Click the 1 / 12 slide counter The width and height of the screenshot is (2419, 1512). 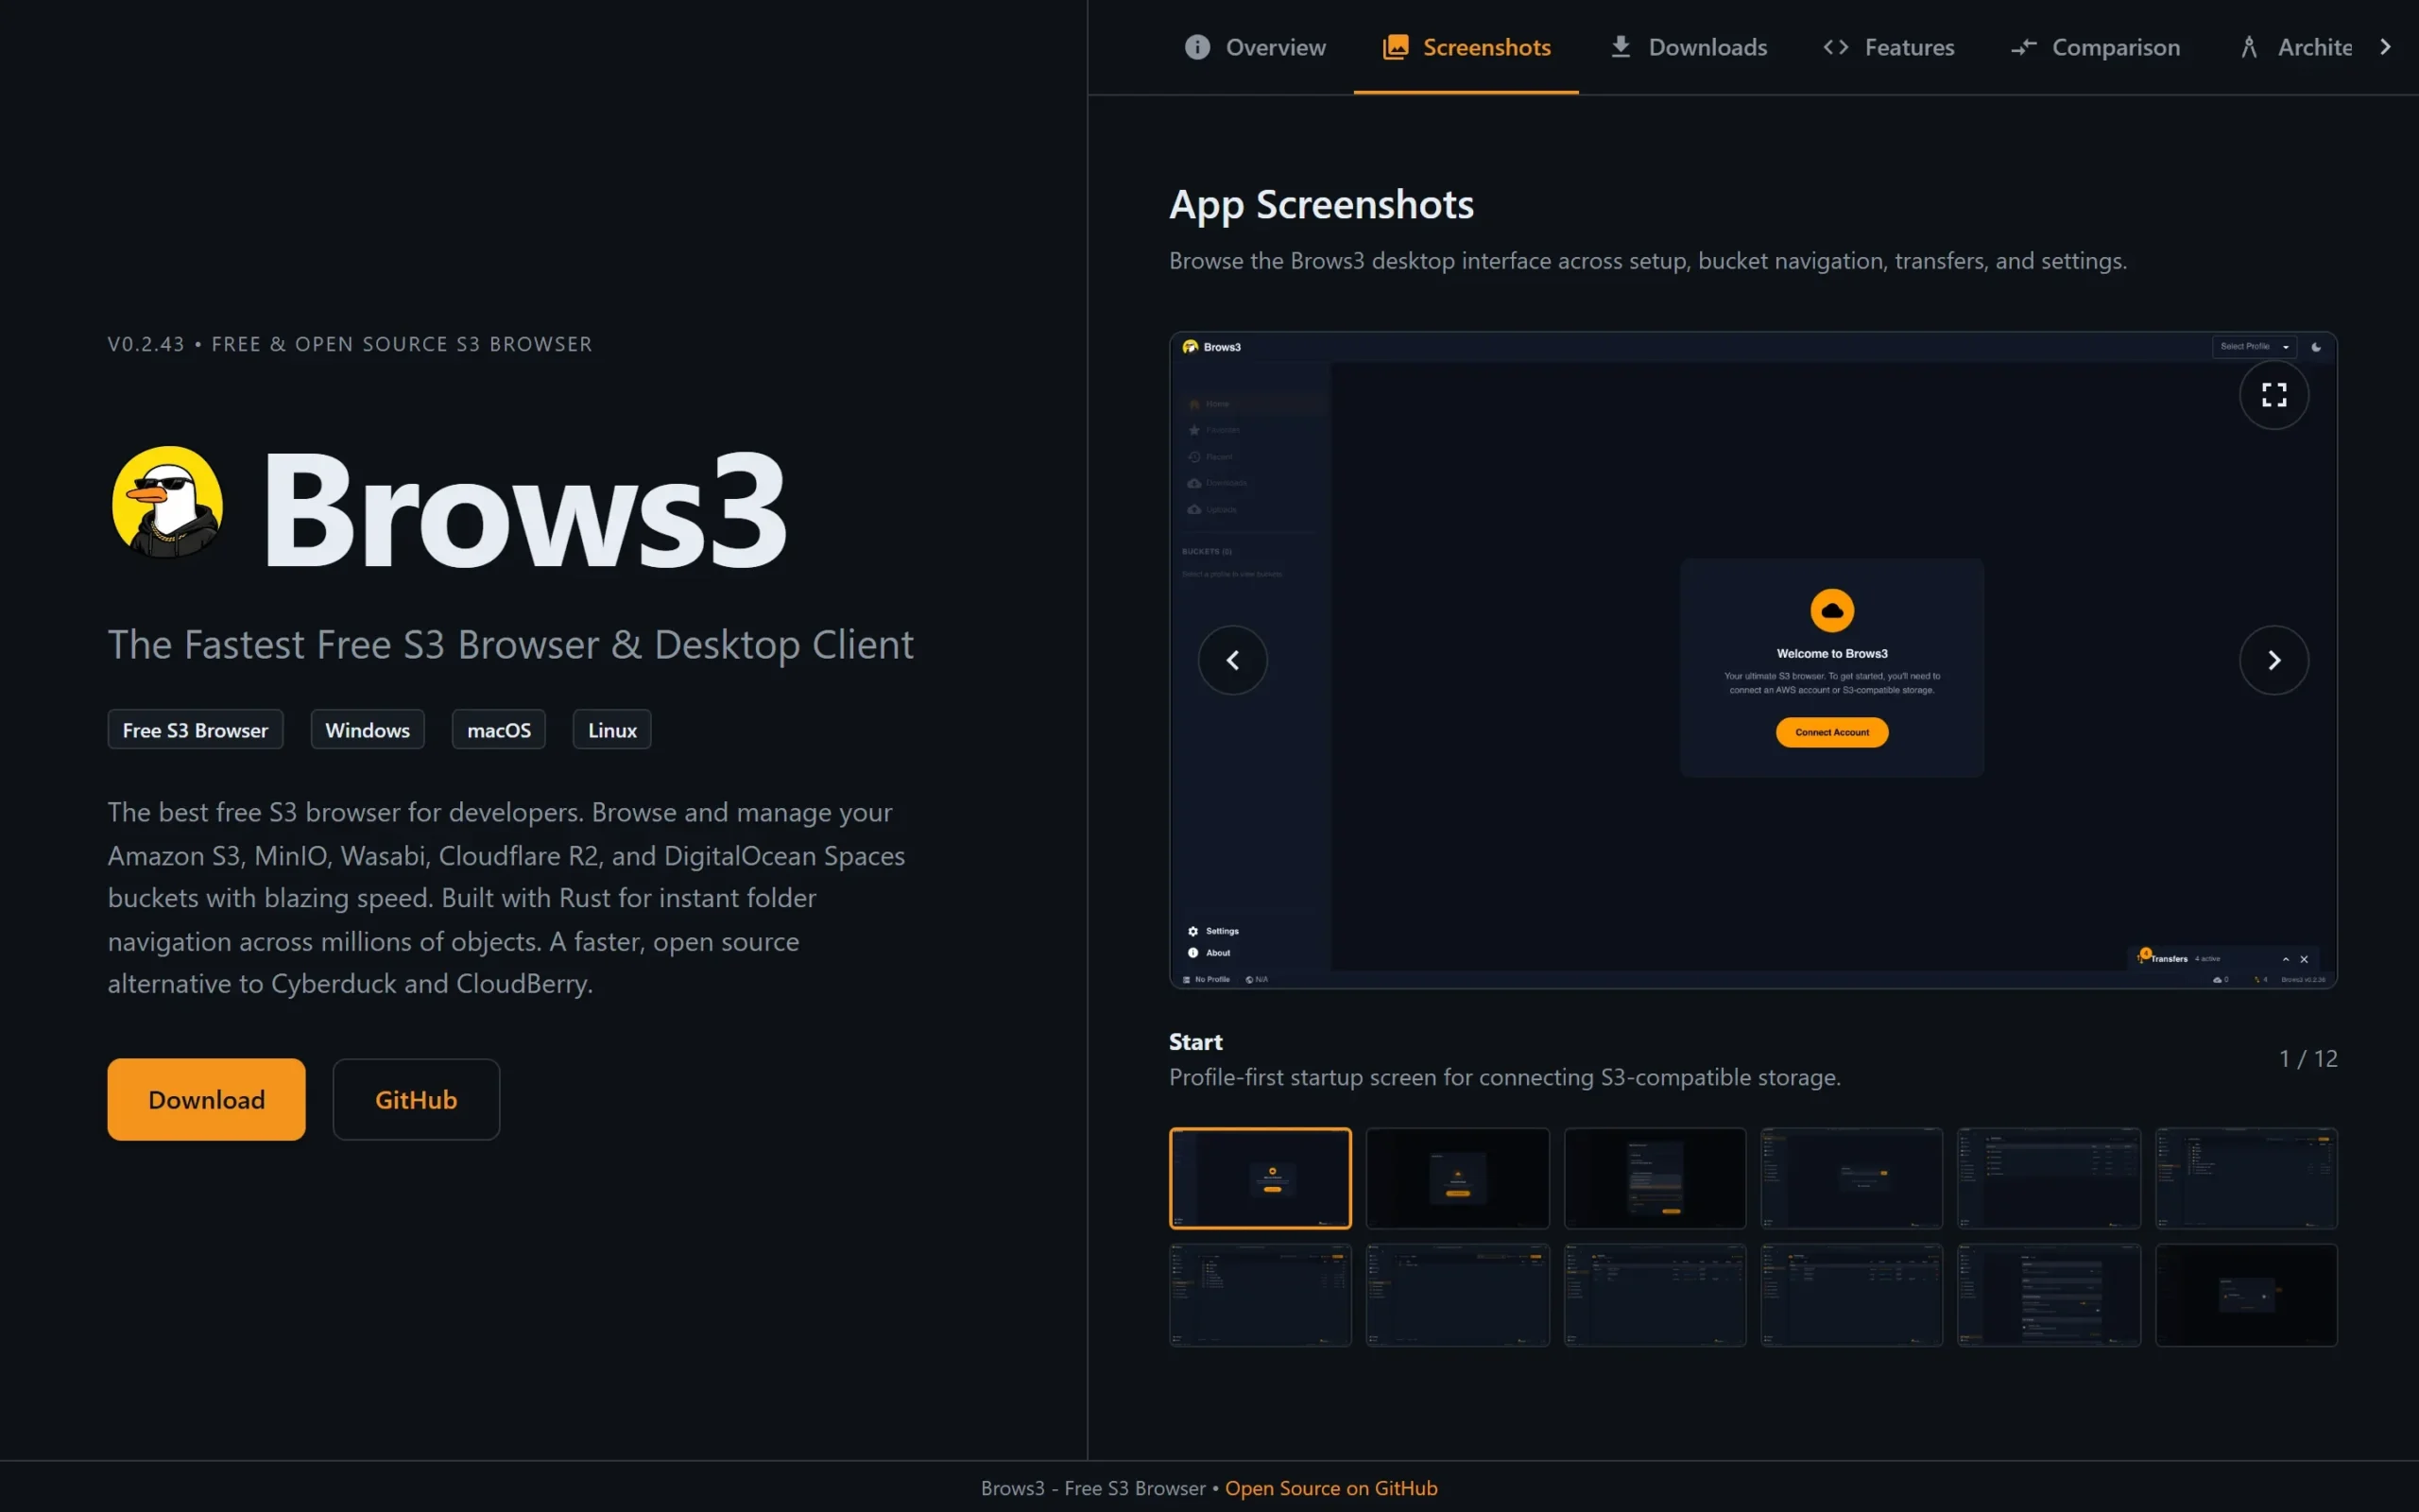(2308, 1058)
